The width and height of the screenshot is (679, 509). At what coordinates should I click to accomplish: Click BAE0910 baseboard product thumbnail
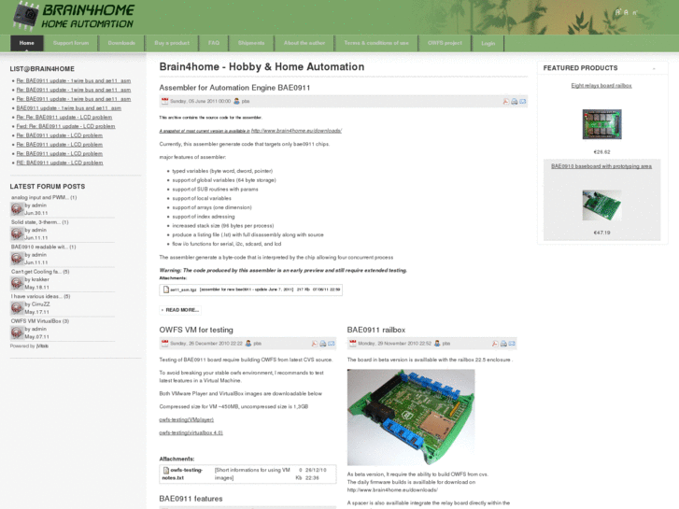pyautogui.click(x=601, y=205)
